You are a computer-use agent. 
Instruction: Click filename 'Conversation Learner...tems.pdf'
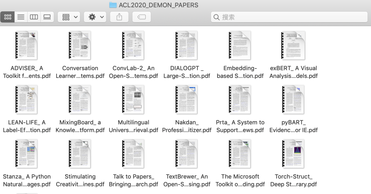click(x=80, y=72)
